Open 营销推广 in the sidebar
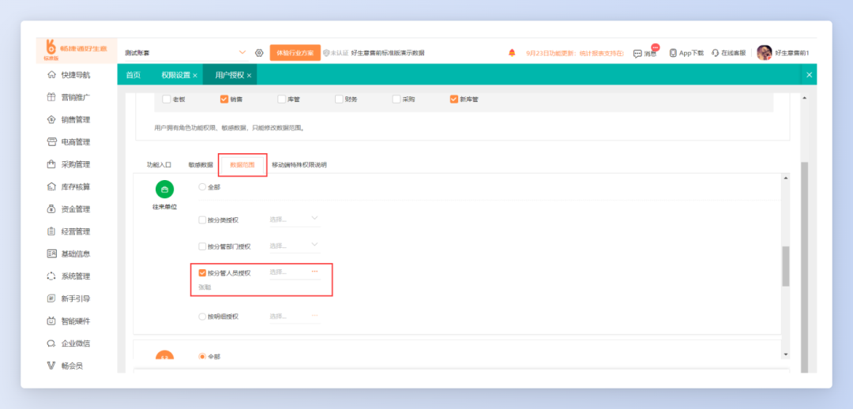Image resolution: width=853 pixels, height=409 pixels. point(69,97)
